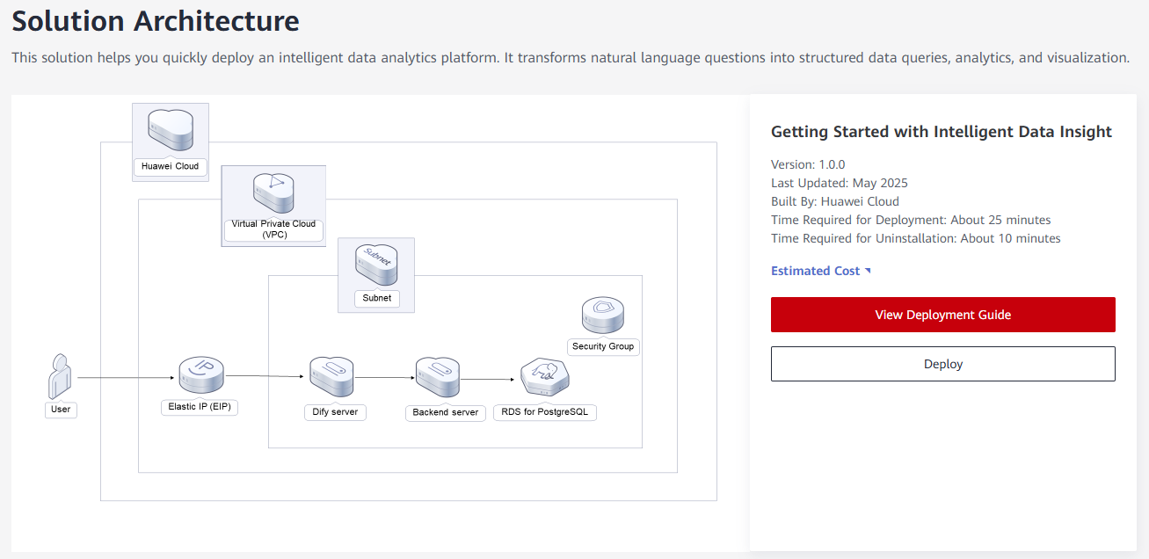
Task: Click the Dify server icon
Action: (331, 378)
